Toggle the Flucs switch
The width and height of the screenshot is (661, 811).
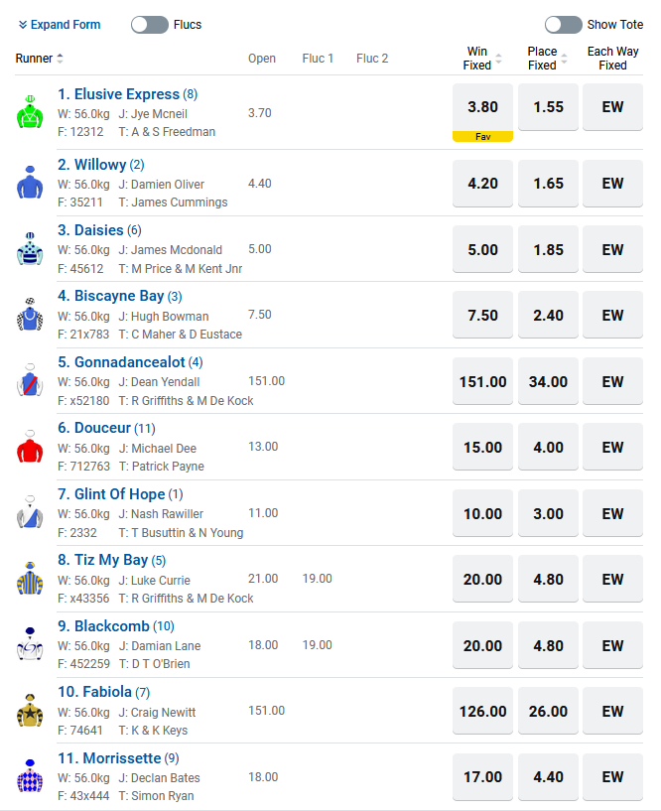(150, 25)
